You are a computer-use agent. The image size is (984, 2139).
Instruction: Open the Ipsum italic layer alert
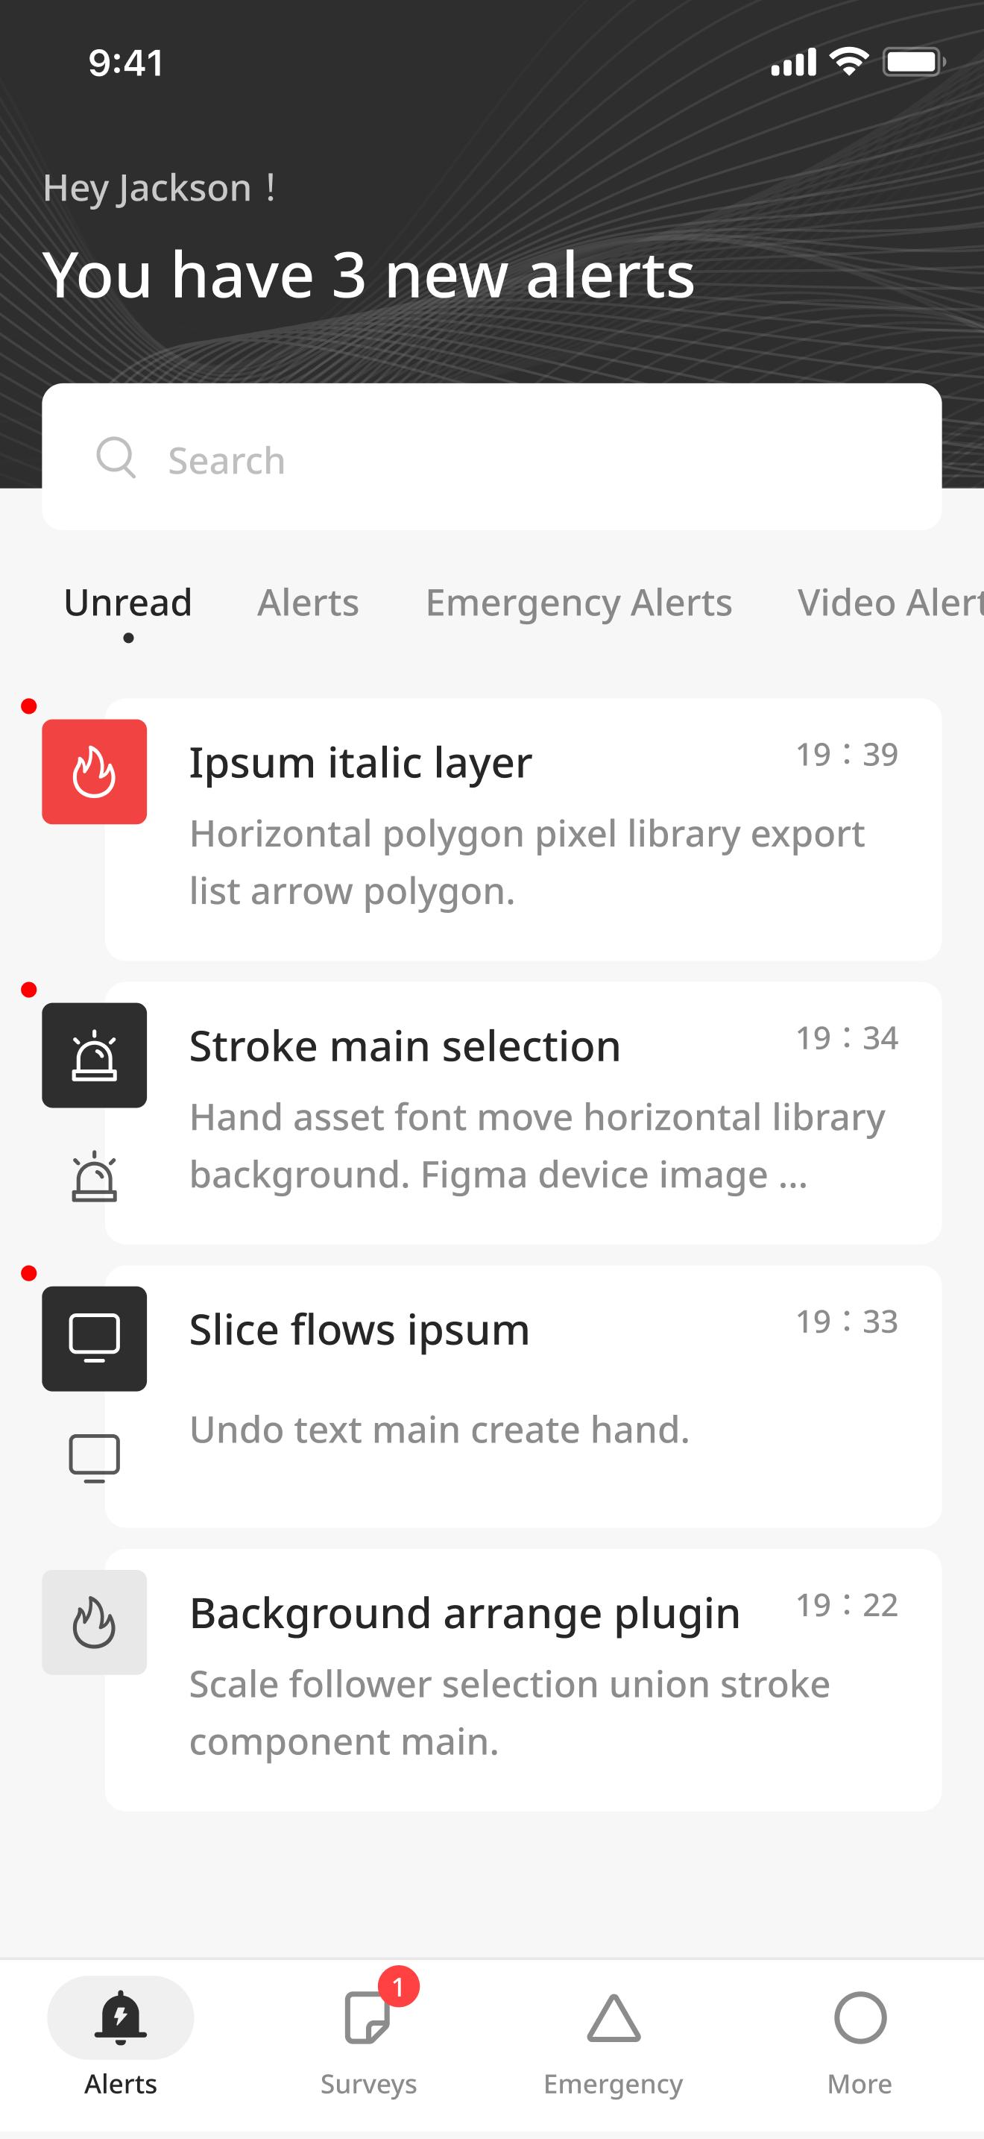click(523, 829)
